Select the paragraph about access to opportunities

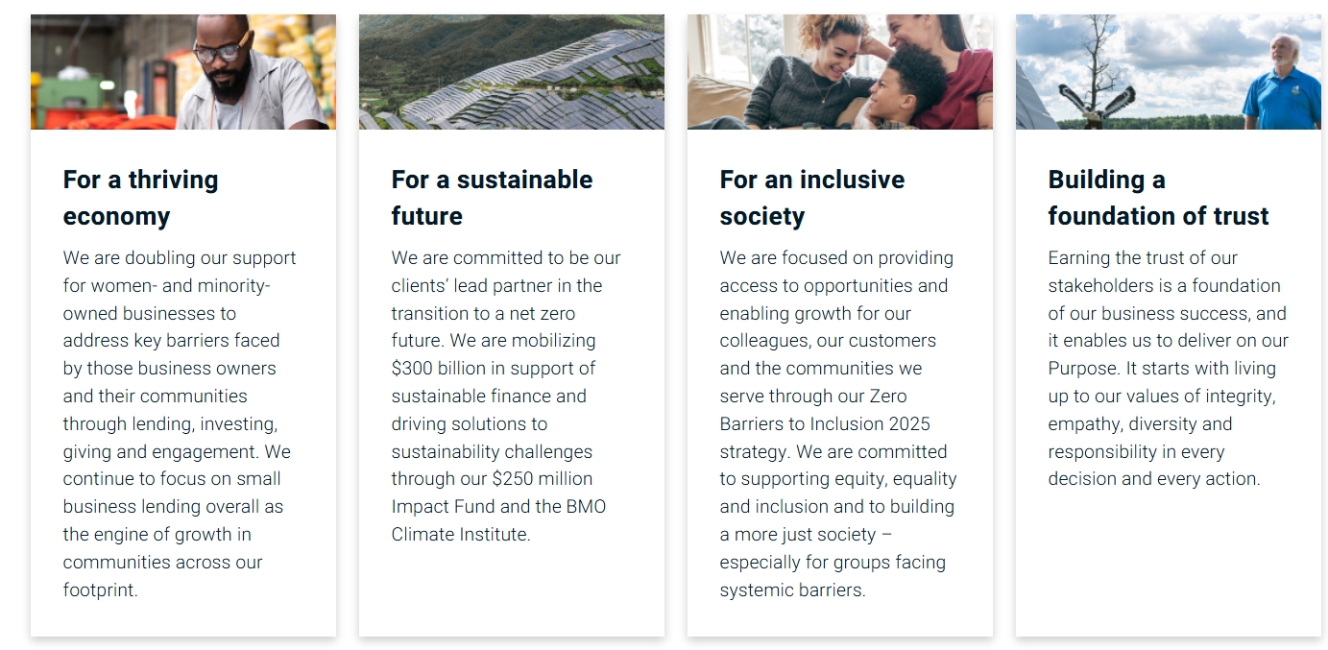pos(837,423)
